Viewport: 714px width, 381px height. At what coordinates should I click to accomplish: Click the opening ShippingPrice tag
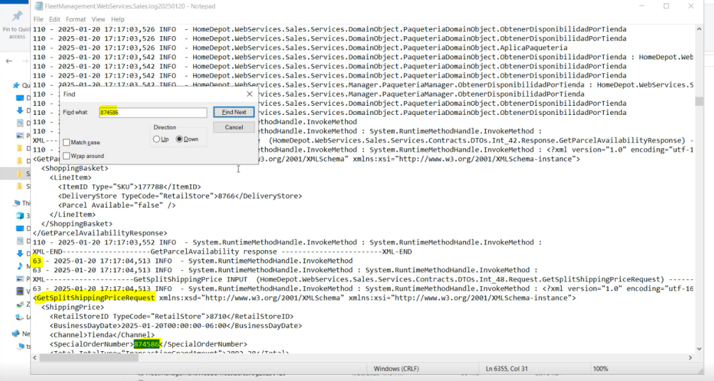coord(73,307)
